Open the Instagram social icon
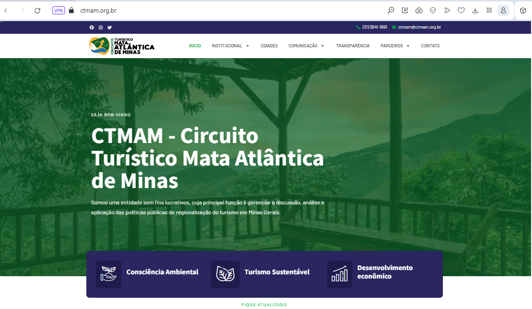The width and height of the screenshot is (532, 309). [100, 28]
